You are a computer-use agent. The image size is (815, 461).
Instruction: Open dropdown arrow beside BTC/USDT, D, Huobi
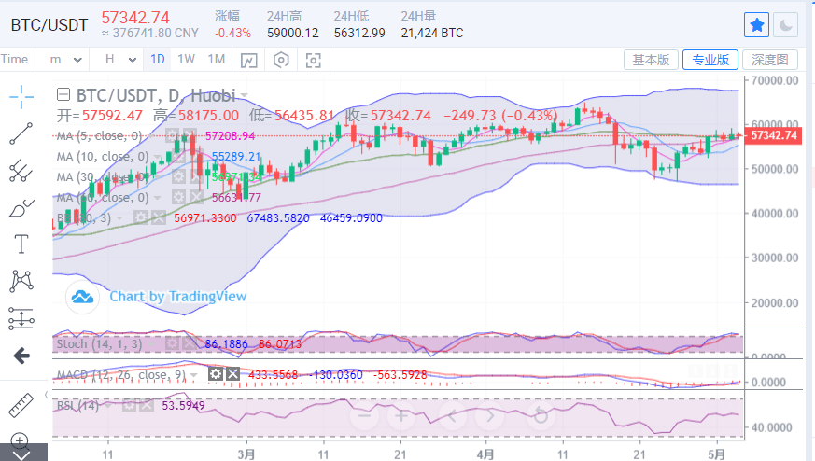pos(244,95)
